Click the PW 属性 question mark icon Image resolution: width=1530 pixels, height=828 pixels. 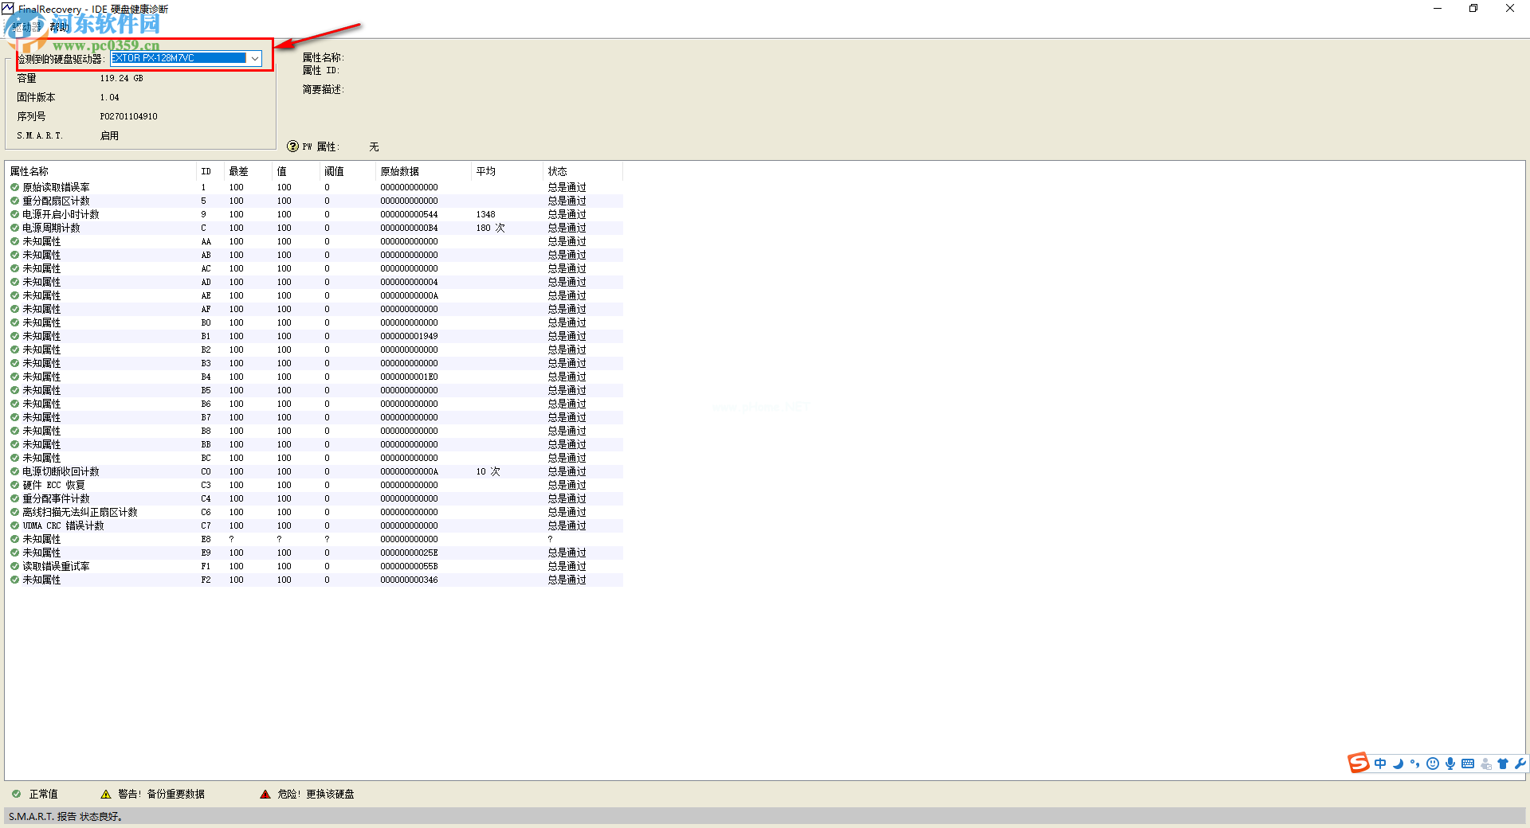(292, 146)
